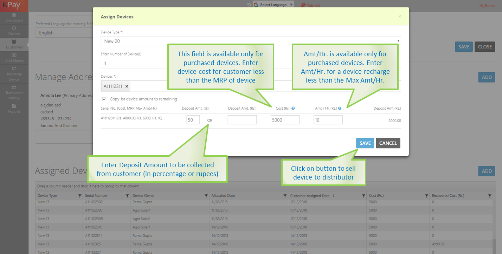Click the Amt / Hr. help info icon

click(340, 109)
